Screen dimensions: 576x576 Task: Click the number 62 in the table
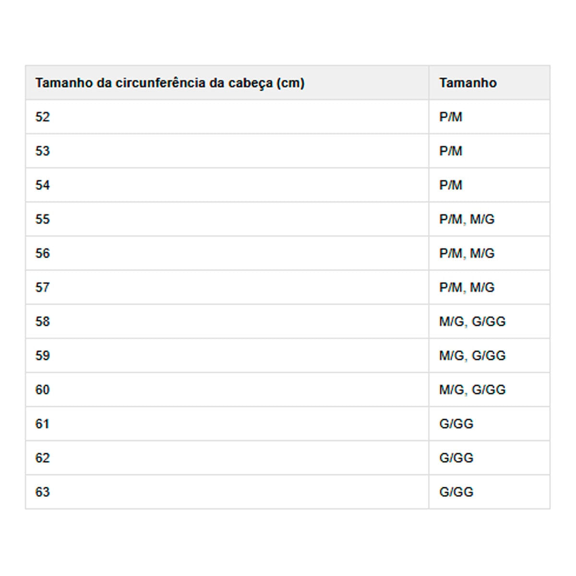(x=43, y=458)
